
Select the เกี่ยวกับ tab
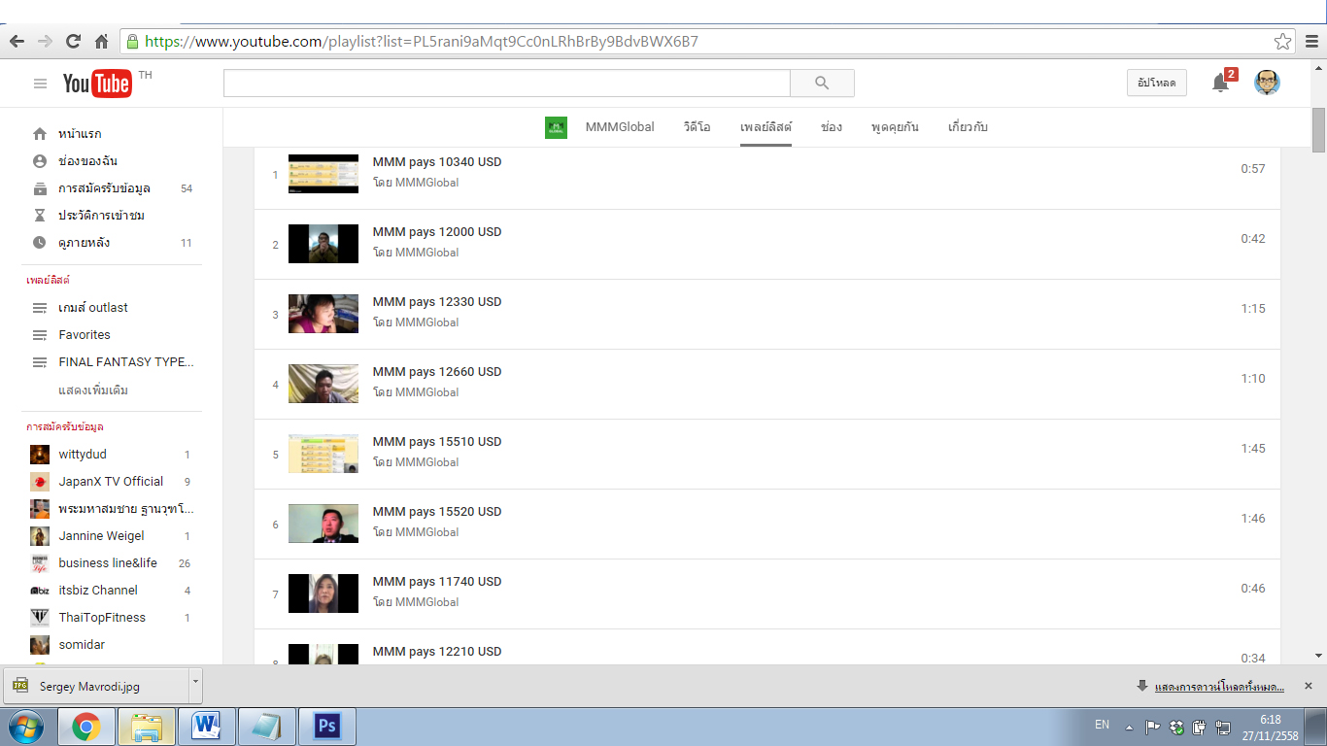pyautogui.click(x=968, y=127)
